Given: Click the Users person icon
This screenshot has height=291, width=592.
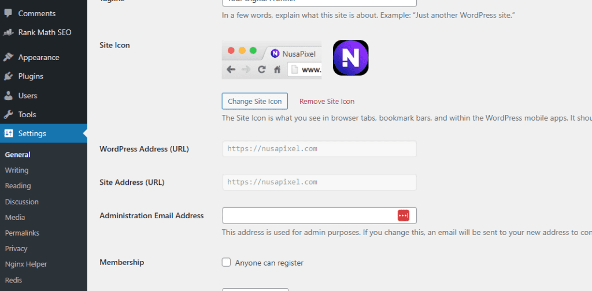Looking at the screenshot, I should [x=8, y=95].
